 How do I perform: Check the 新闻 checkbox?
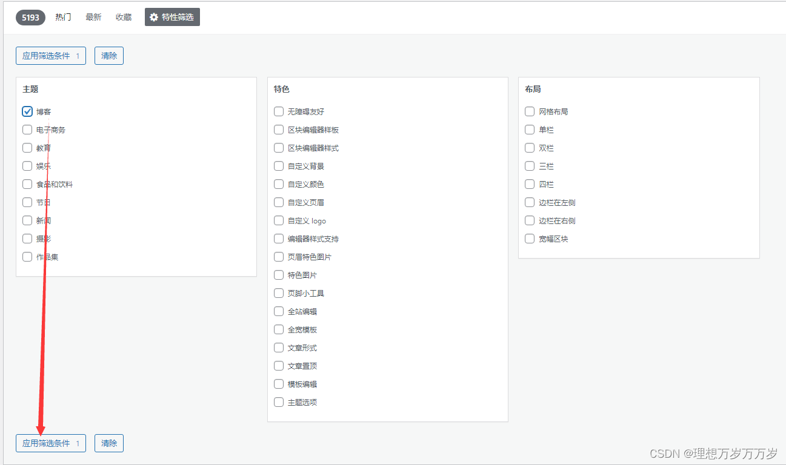(27, 220)
